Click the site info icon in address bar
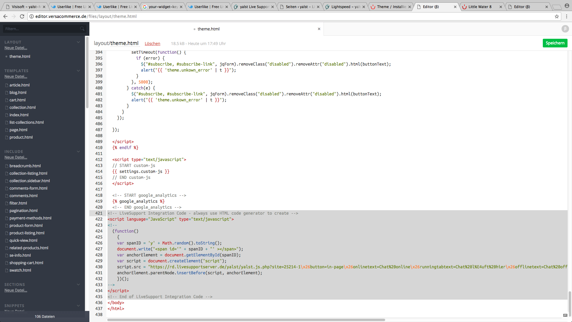The image size is (572, 322). [32, 16]
